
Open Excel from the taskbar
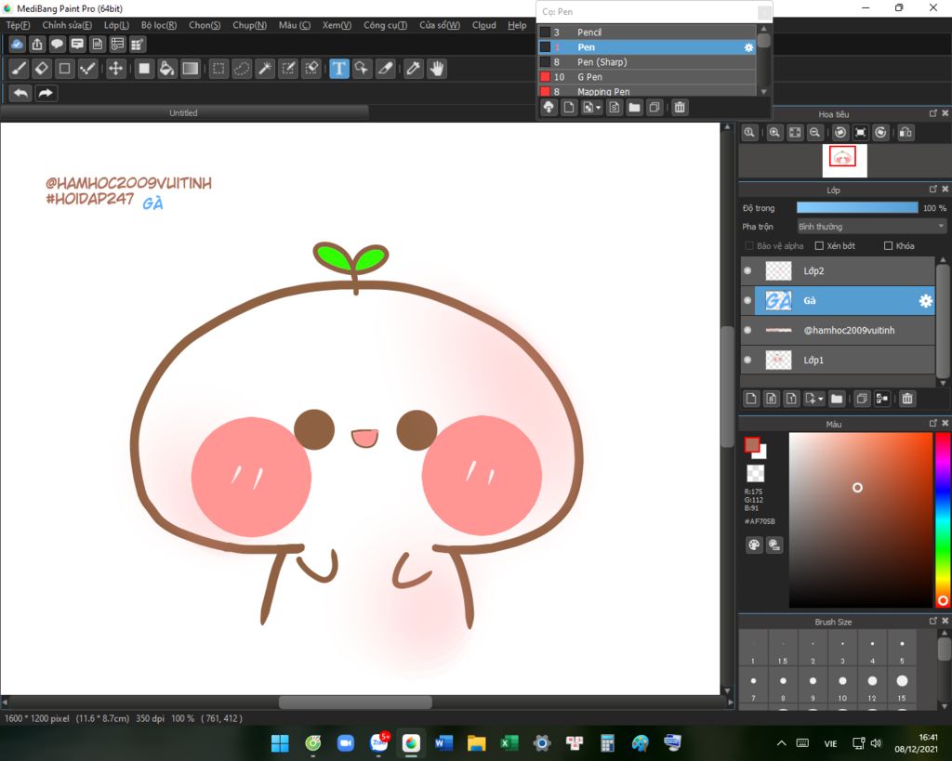click(509, 743)
